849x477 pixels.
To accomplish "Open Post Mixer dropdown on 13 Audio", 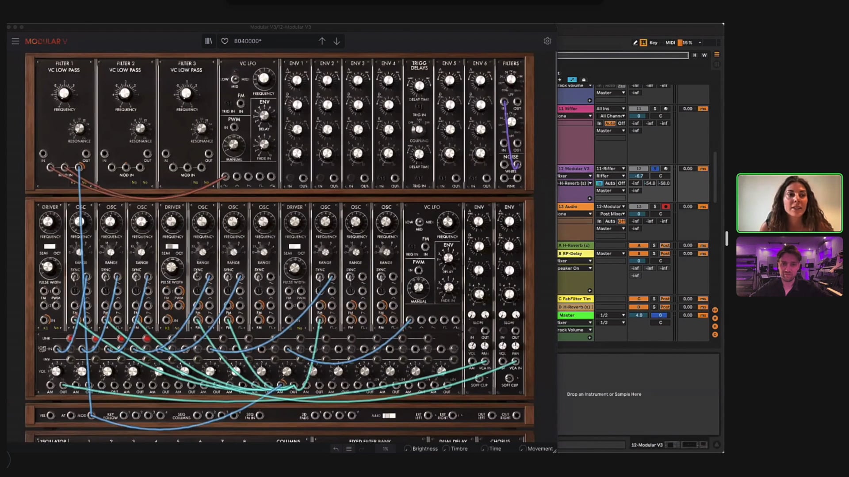I will (610, 214).
